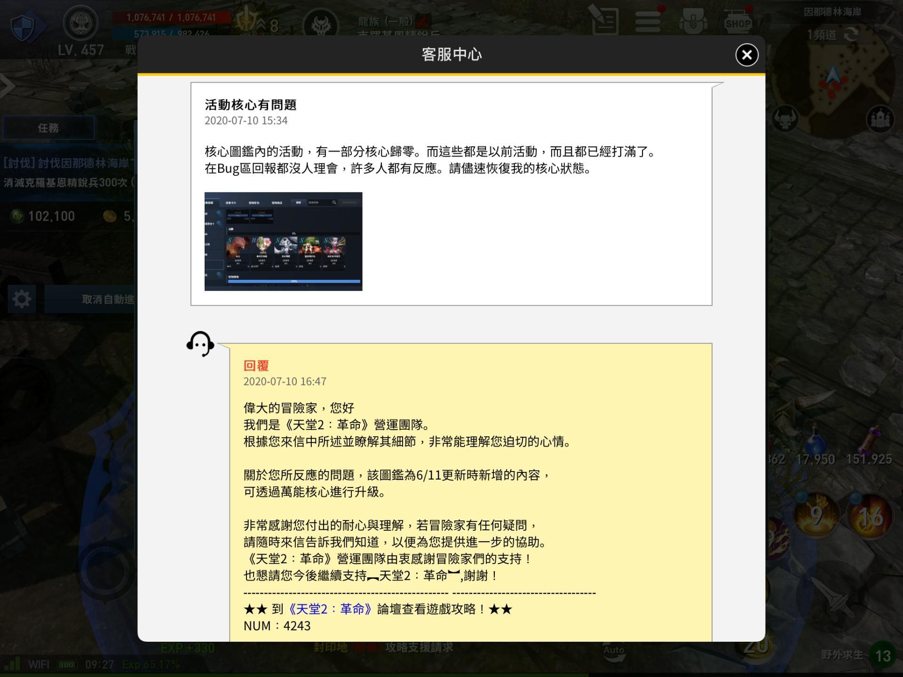Click the 野外求生 13 badge

coord(882,655)
